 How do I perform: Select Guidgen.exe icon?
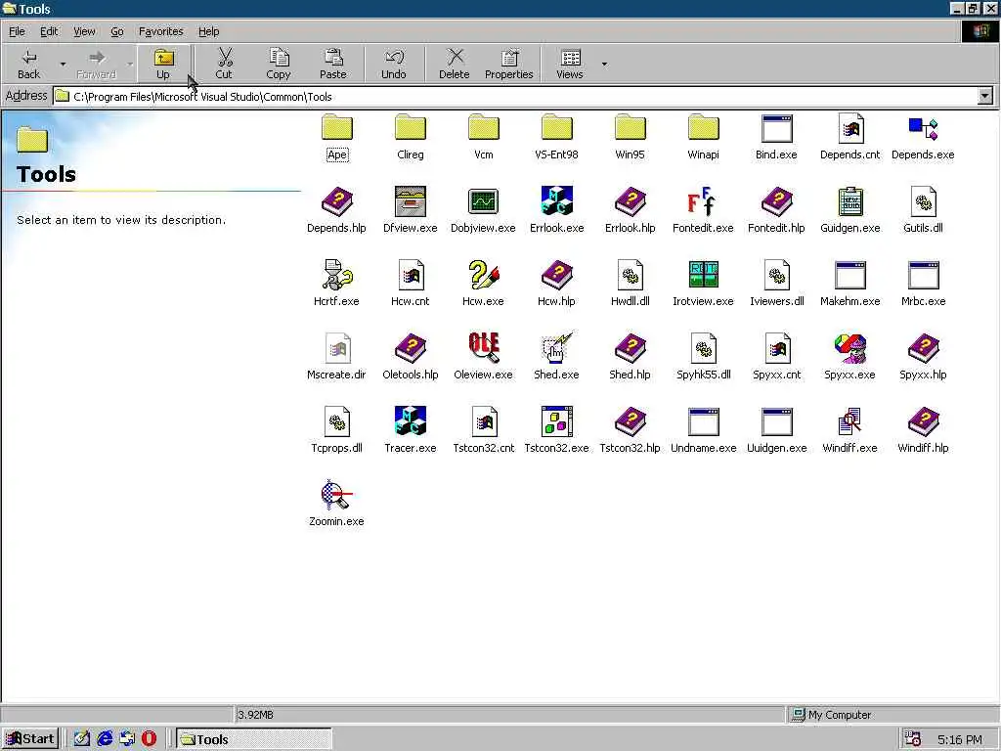click(x=850, y=201)
